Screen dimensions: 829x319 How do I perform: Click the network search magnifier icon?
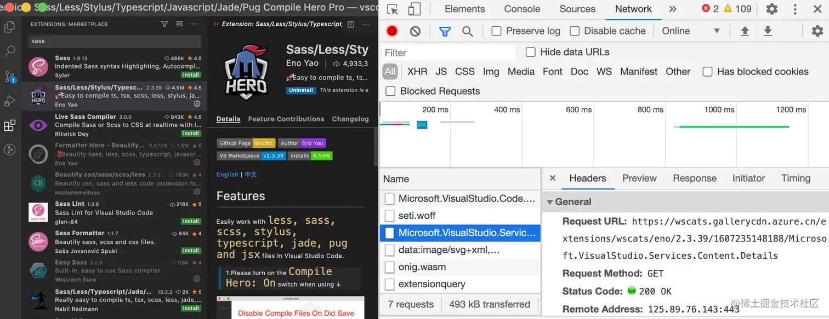pos(468,31)
